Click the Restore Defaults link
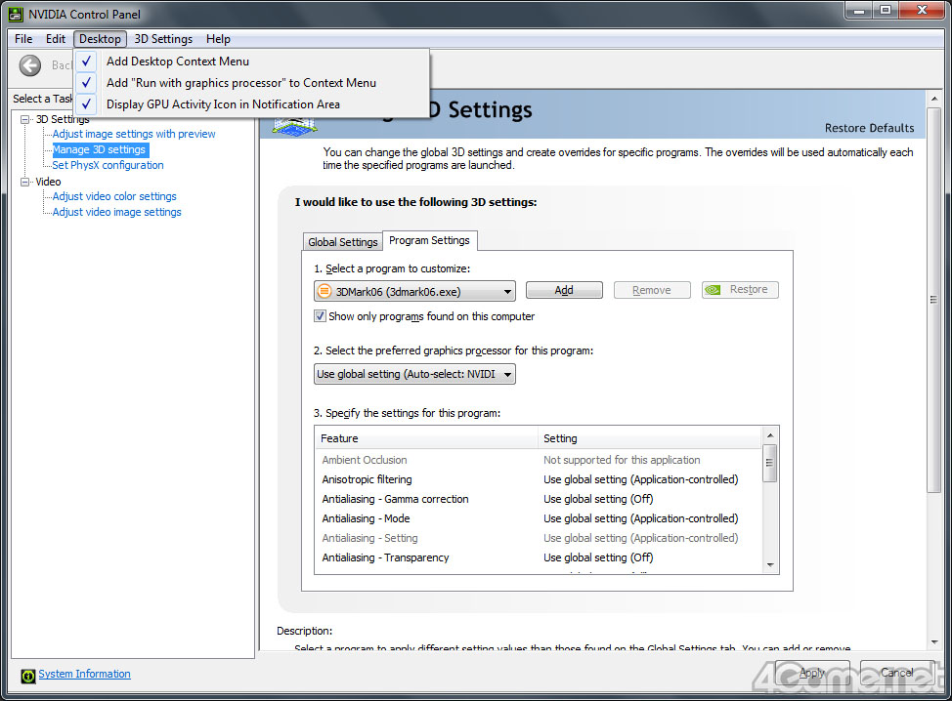952x701 pixels. [869, 128]
